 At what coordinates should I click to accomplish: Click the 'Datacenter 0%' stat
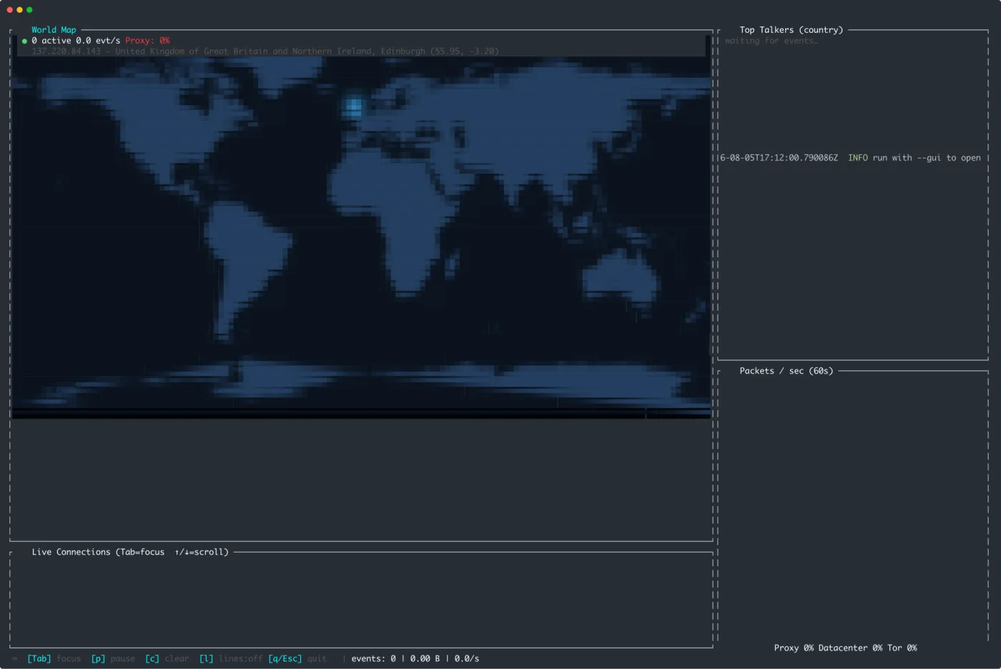pos(850,648)
